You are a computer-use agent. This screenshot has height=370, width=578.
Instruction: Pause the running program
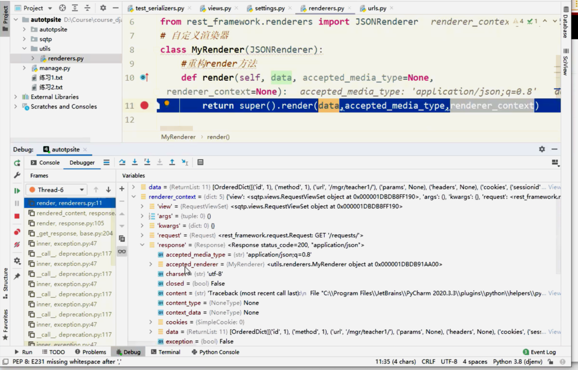(x=17, y=203)
